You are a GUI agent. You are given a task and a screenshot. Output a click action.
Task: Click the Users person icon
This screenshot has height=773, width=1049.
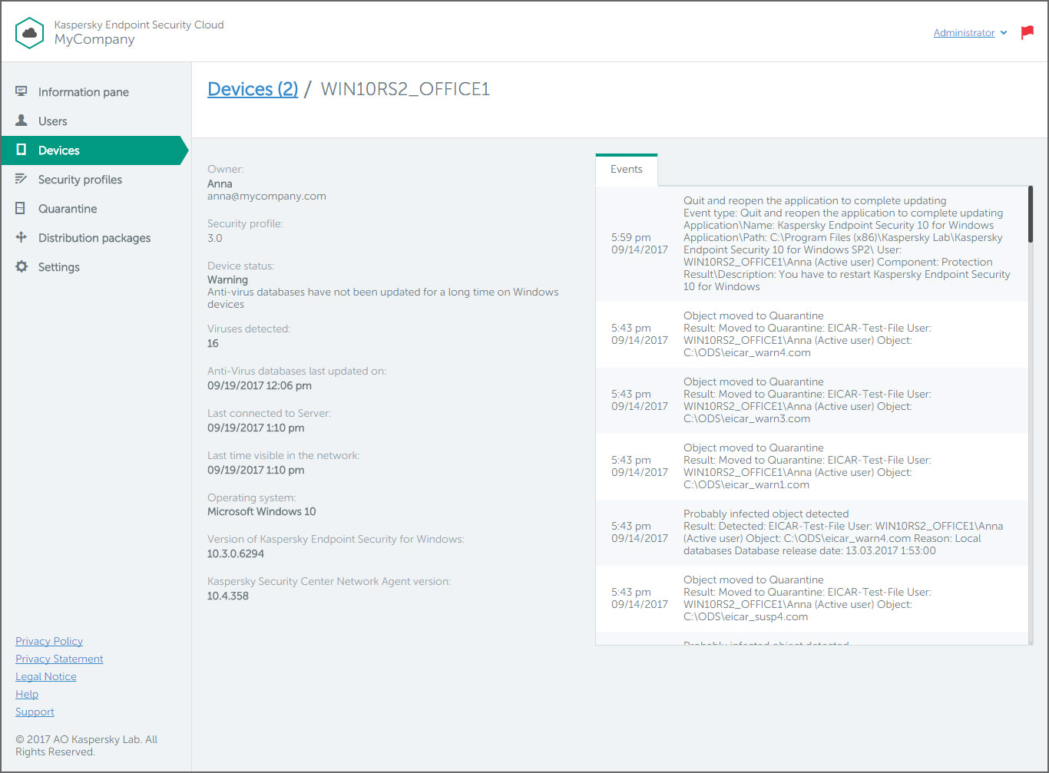click(22, 121)
